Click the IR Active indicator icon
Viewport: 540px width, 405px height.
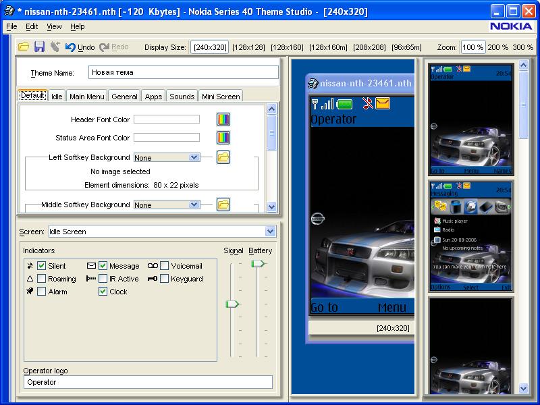tap(91, 279)
